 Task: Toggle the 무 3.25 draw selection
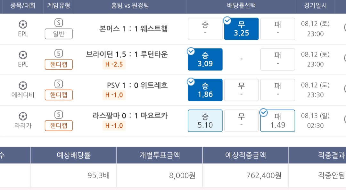point(242,29)
